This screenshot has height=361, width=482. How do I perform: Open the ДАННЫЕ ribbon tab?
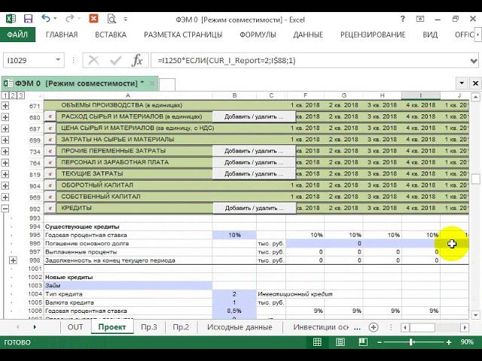(308, 35)
